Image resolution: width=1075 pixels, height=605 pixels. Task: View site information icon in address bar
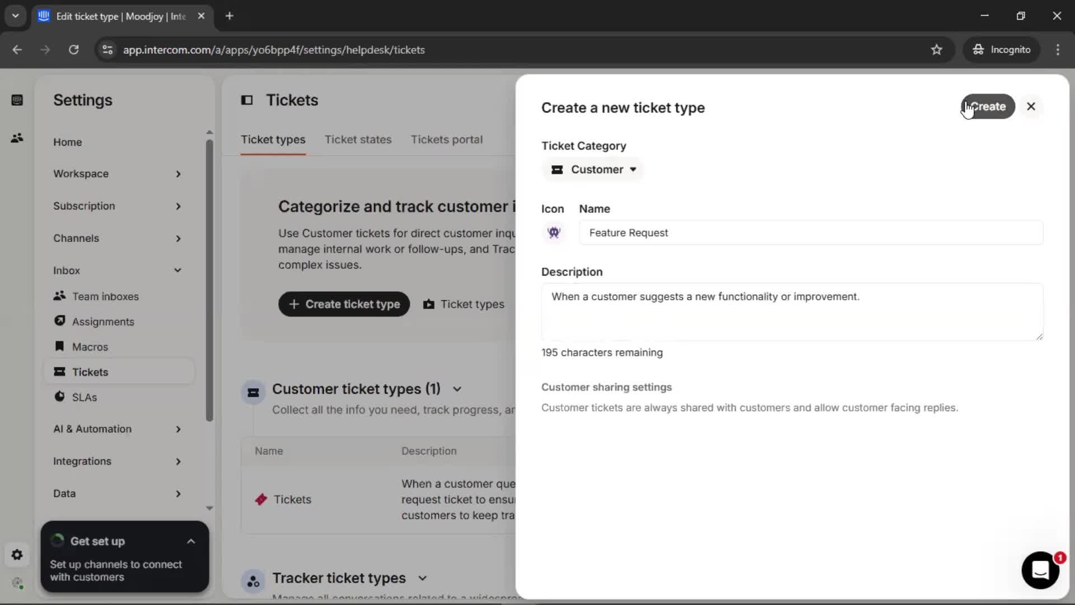[107, 50]
